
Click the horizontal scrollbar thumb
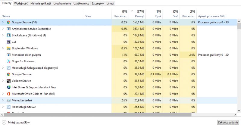(98, 115)
